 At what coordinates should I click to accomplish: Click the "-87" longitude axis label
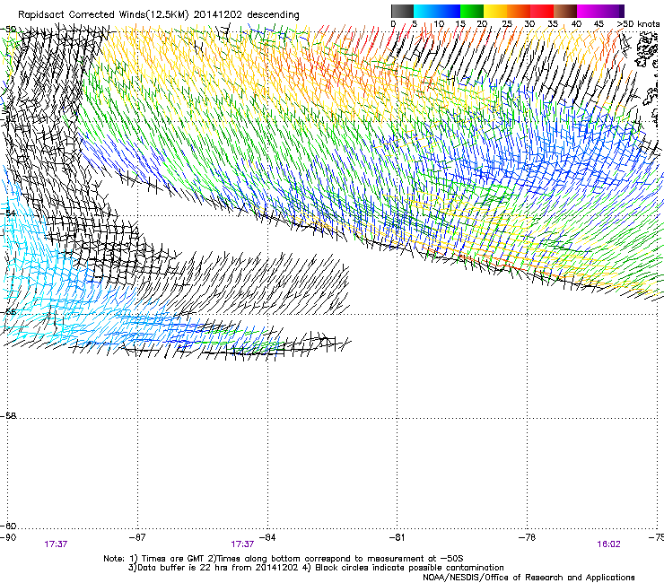point(137,537)
